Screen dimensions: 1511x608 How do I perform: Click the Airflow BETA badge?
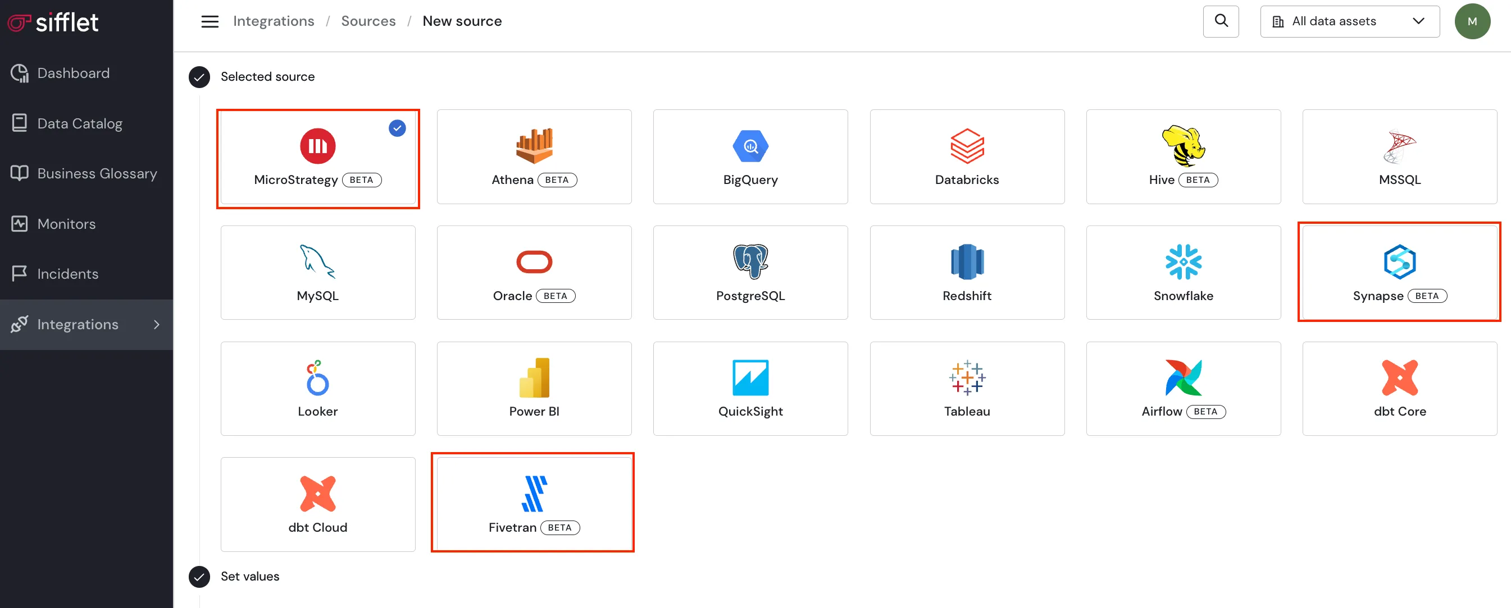pos(1206,411)
